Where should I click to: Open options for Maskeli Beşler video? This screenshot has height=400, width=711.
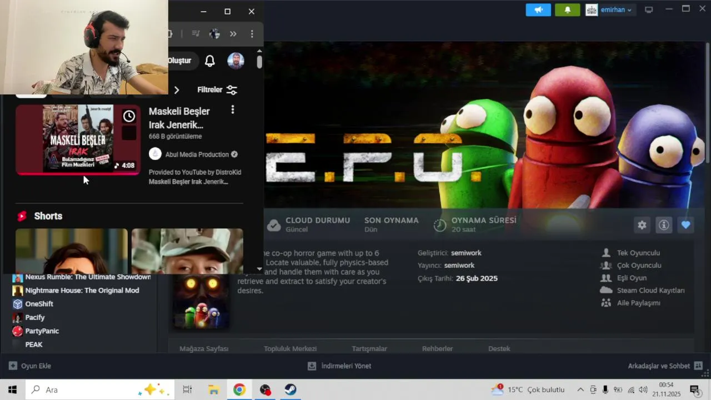tap(233, 110)
